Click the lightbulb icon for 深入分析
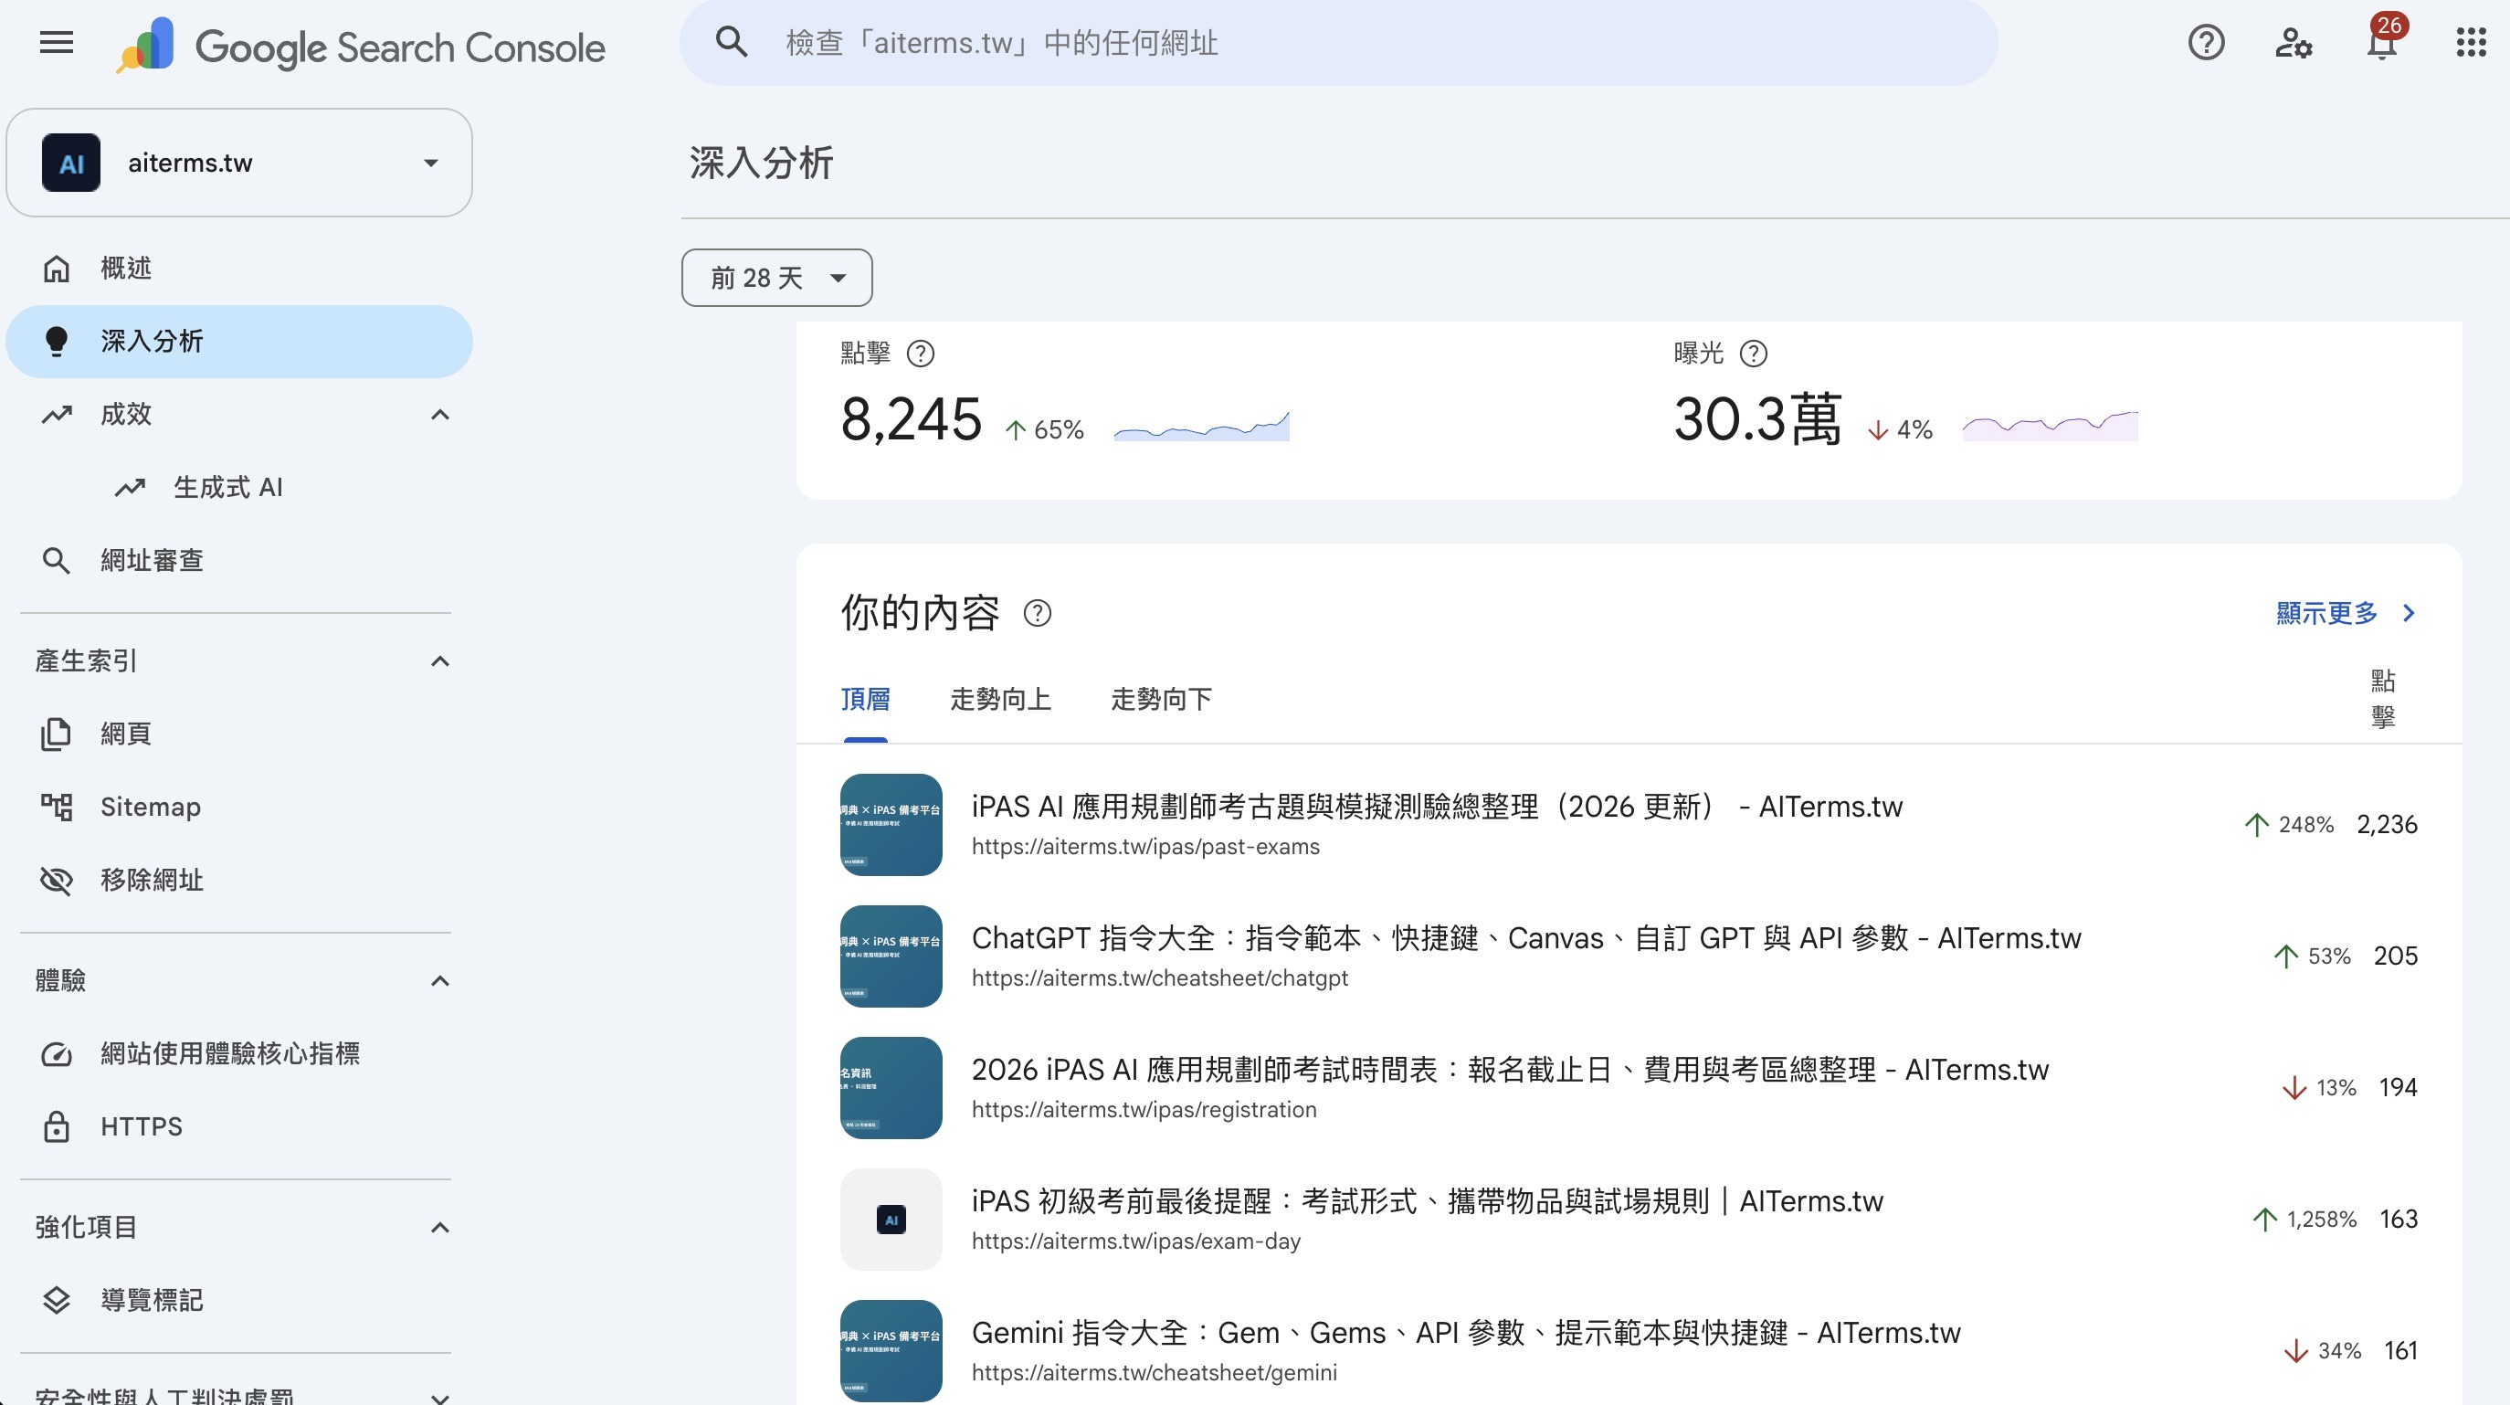Screen dimensions: 2510x1405 coord(57,341)
